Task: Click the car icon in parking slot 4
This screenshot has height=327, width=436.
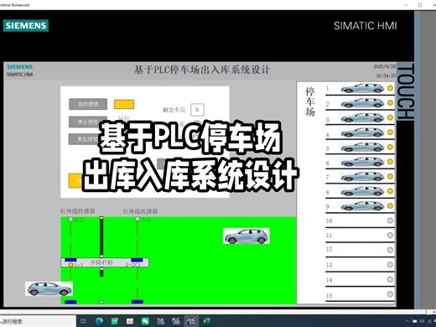Action: [363, 132]
